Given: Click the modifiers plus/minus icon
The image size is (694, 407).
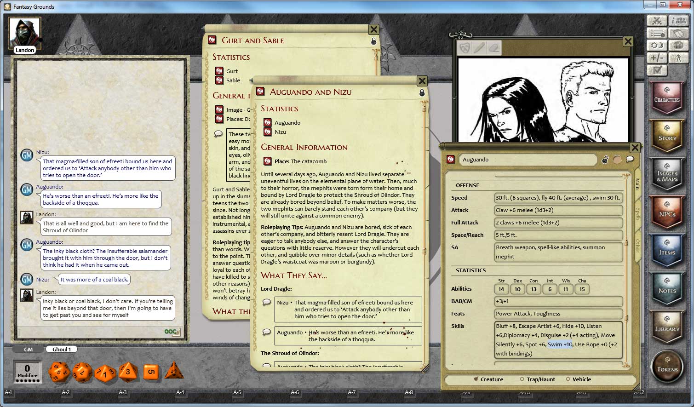Looking at the screenshot, I should point(656,57).
